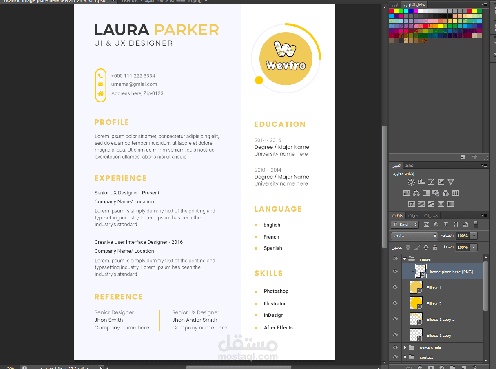Filter layers by pixel layers icon
The image size is (496, 369).
click(x=426, y=225)
